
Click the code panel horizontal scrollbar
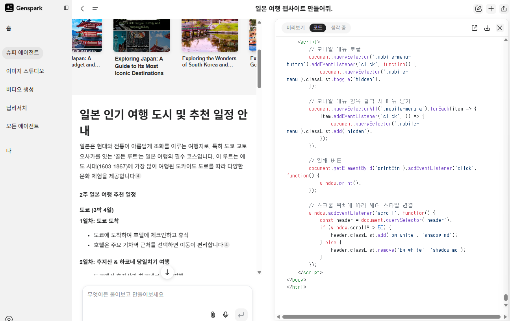391,317
